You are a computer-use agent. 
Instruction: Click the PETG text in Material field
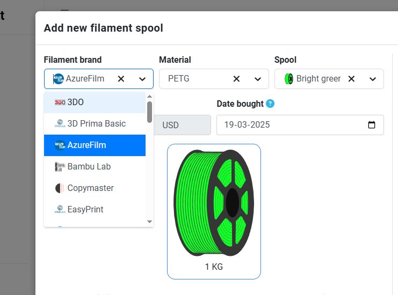click(x=179, y=78)
